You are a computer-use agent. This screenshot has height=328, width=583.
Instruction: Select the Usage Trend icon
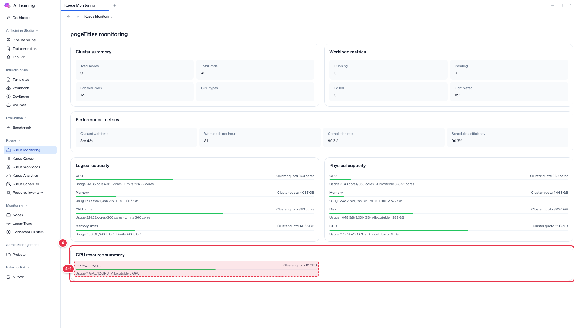tap(9, 224)
